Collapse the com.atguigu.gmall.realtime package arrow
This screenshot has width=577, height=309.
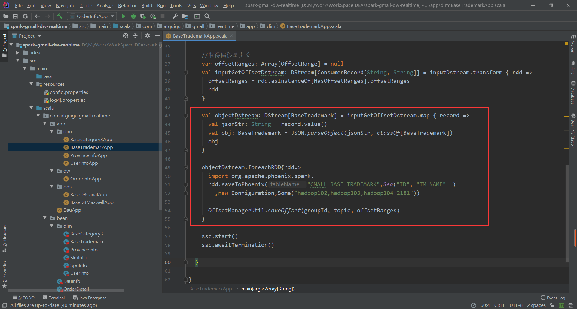click(x=38, y=115)
